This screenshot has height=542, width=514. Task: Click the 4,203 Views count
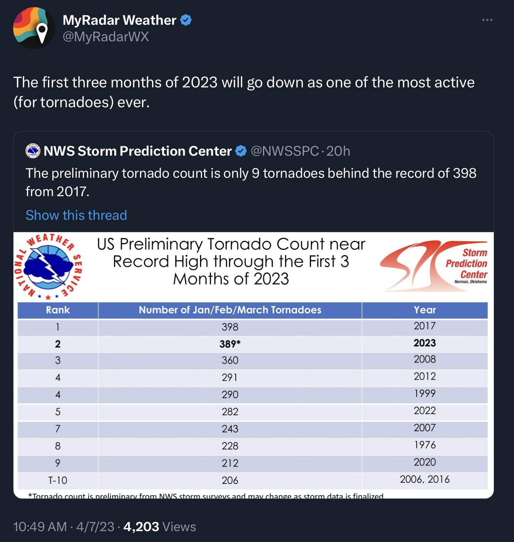[x=160, y=527]
